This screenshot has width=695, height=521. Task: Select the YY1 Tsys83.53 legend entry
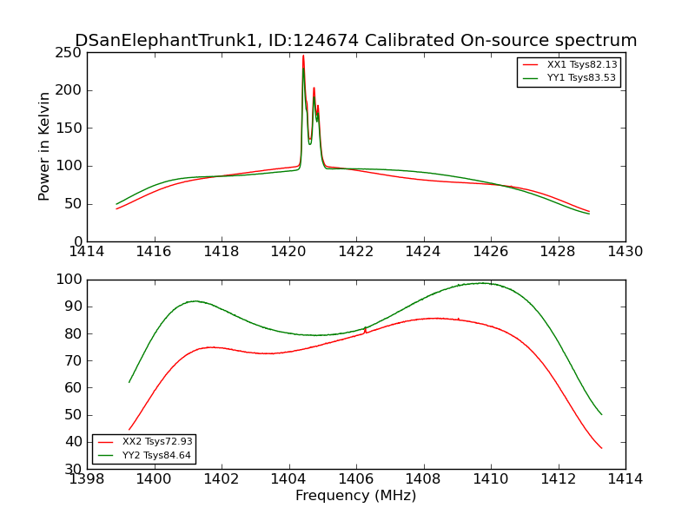[570, 77]
